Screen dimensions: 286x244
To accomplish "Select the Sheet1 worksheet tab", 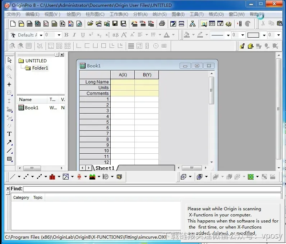I will pyautogui.click(x=105, y=168).
